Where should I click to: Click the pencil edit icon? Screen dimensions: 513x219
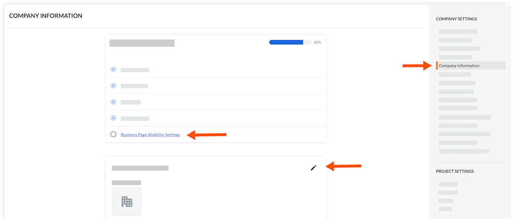pyautogui.click(x=314, y=168)
